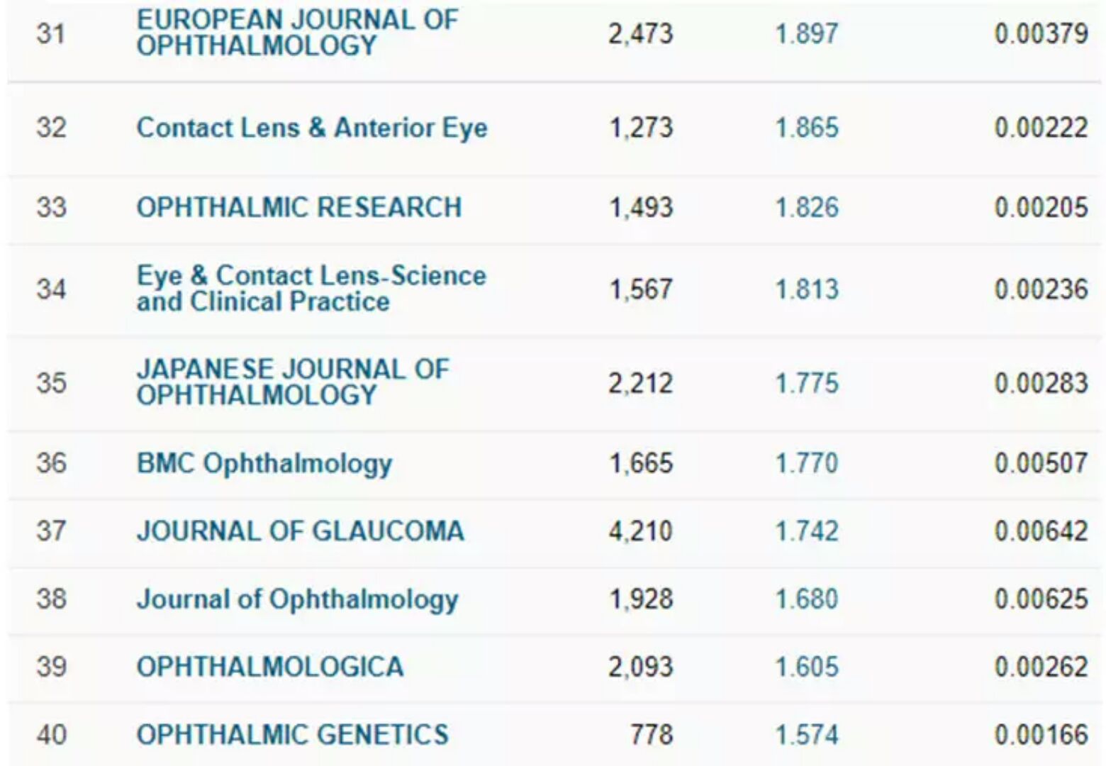
Task: Open Journal of Glaucoma's 1.742 impact factor
Action: (807, 531)
